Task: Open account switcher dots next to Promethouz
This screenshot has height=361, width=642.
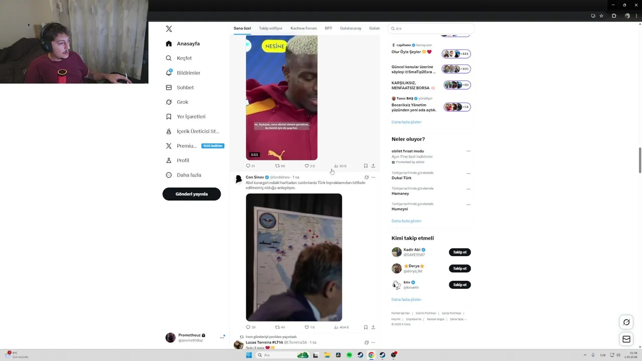Action: 222,337
